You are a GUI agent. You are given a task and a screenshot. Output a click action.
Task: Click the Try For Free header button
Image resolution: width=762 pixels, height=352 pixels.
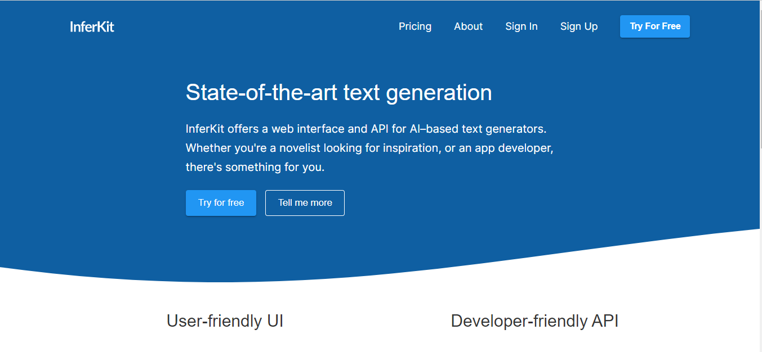[655, 26]
